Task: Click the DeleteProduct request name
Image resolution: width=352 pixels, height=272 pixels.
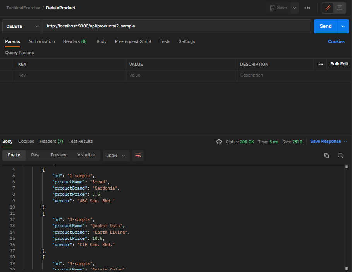Action: tap(61, 8)
